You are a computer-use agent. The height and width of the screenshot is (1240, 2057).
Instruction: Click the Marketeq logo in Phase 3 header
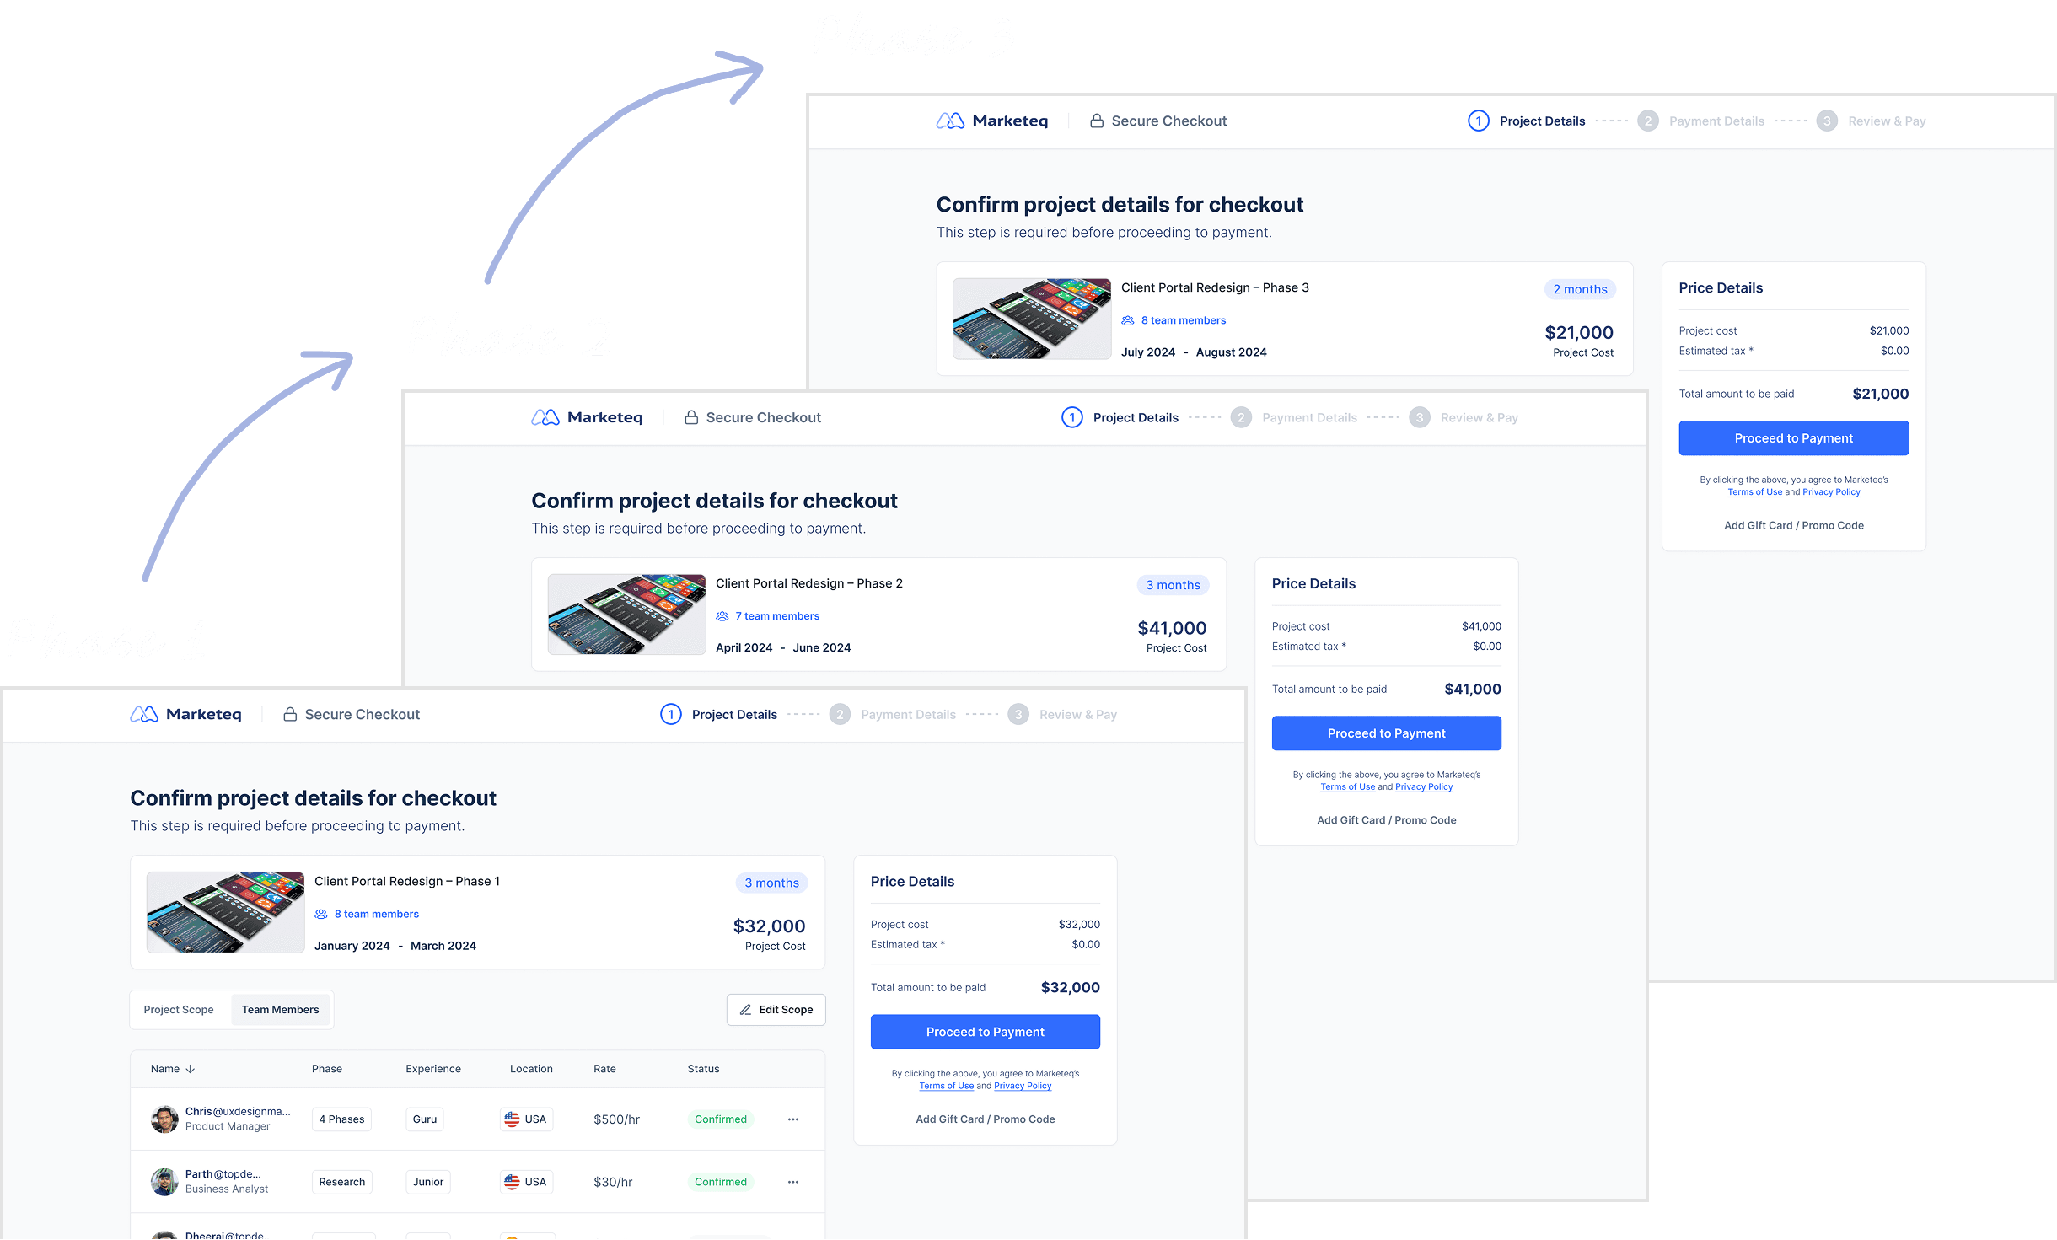tap(992, 121)
